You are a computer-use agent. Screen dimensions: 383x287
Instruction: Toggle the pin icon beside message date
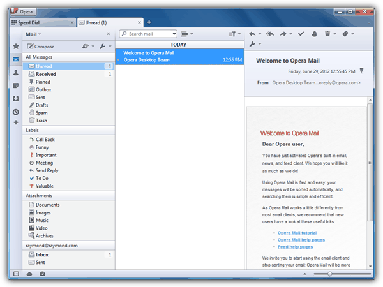click(362, 71)
